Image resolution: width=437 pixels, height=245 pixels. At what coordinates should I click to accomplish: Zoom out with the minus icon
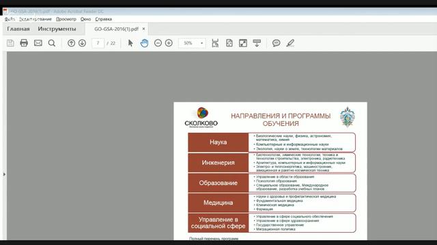pos(158,43)
